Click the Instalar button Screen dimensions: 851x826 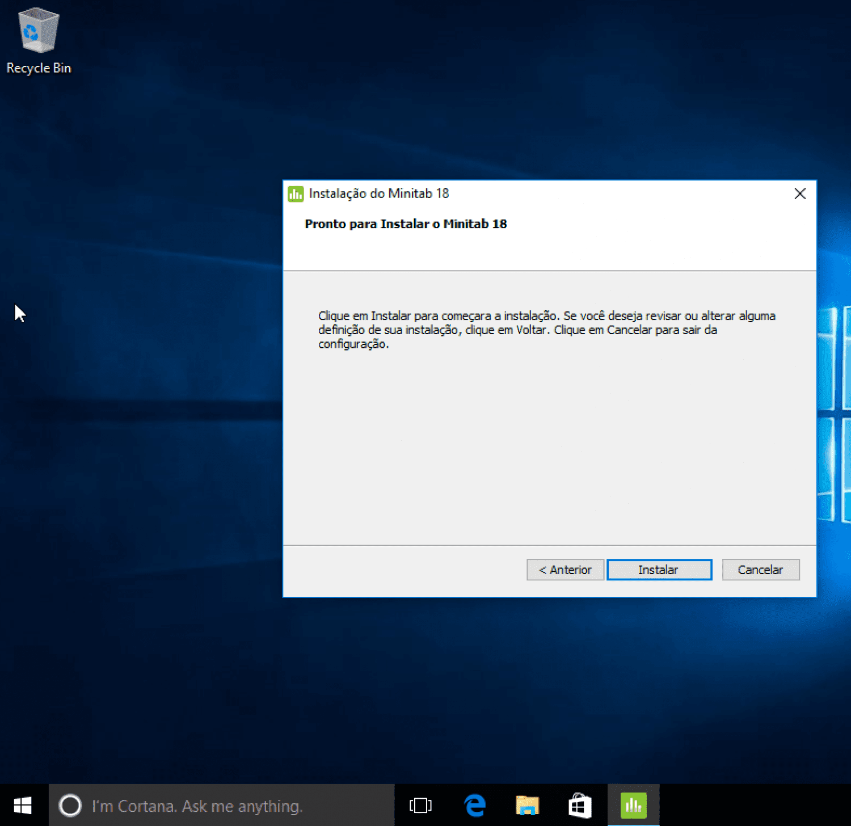click(x=659, y=570)
